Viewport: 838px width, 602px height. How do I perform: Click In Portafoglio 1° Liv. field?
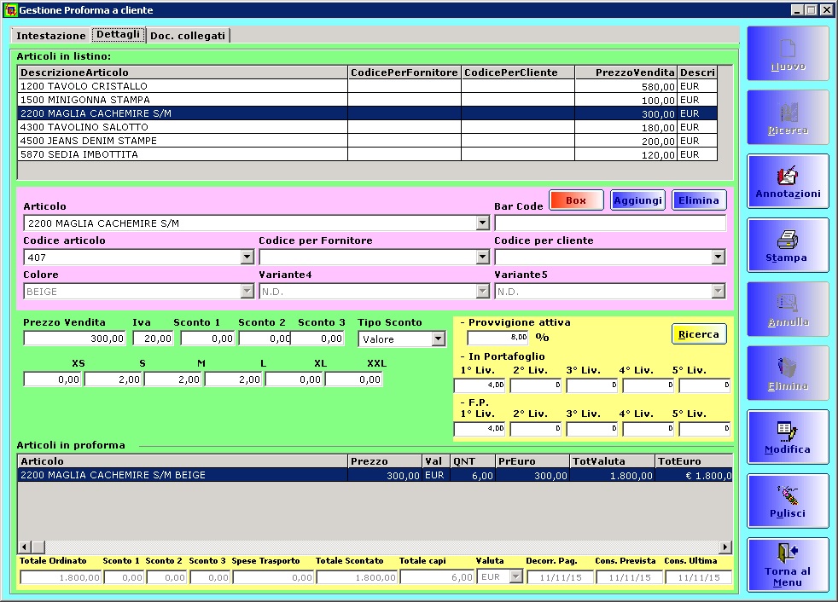[x=480, y=385]
